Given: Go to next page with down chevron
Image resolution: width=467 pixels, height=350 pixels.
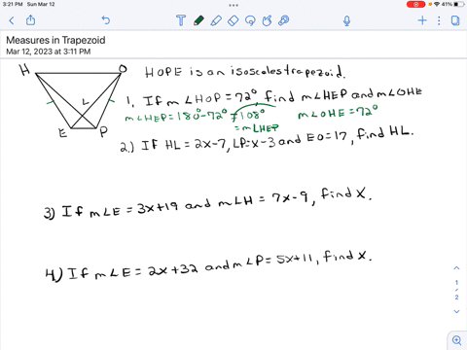Looking at the screenshot, I should (x=456, y=311).
